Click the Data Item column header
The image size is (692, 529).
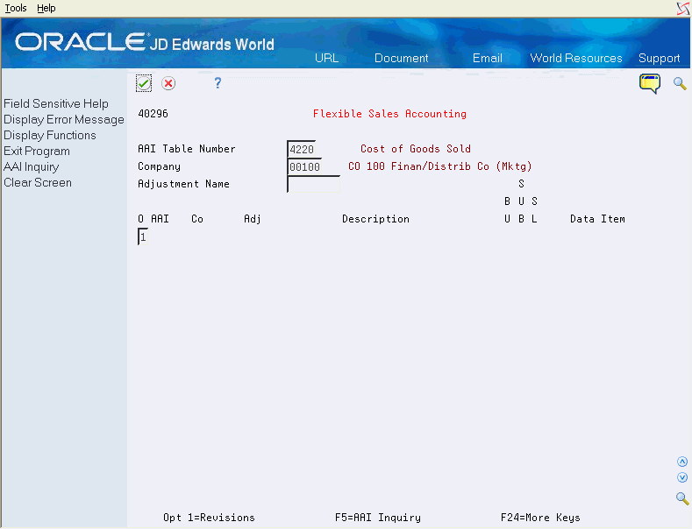coord(597,219)
